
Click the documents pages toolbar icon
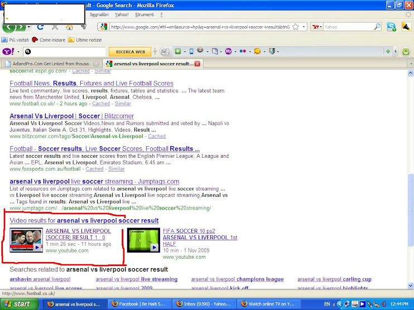(x=215, y=51)
